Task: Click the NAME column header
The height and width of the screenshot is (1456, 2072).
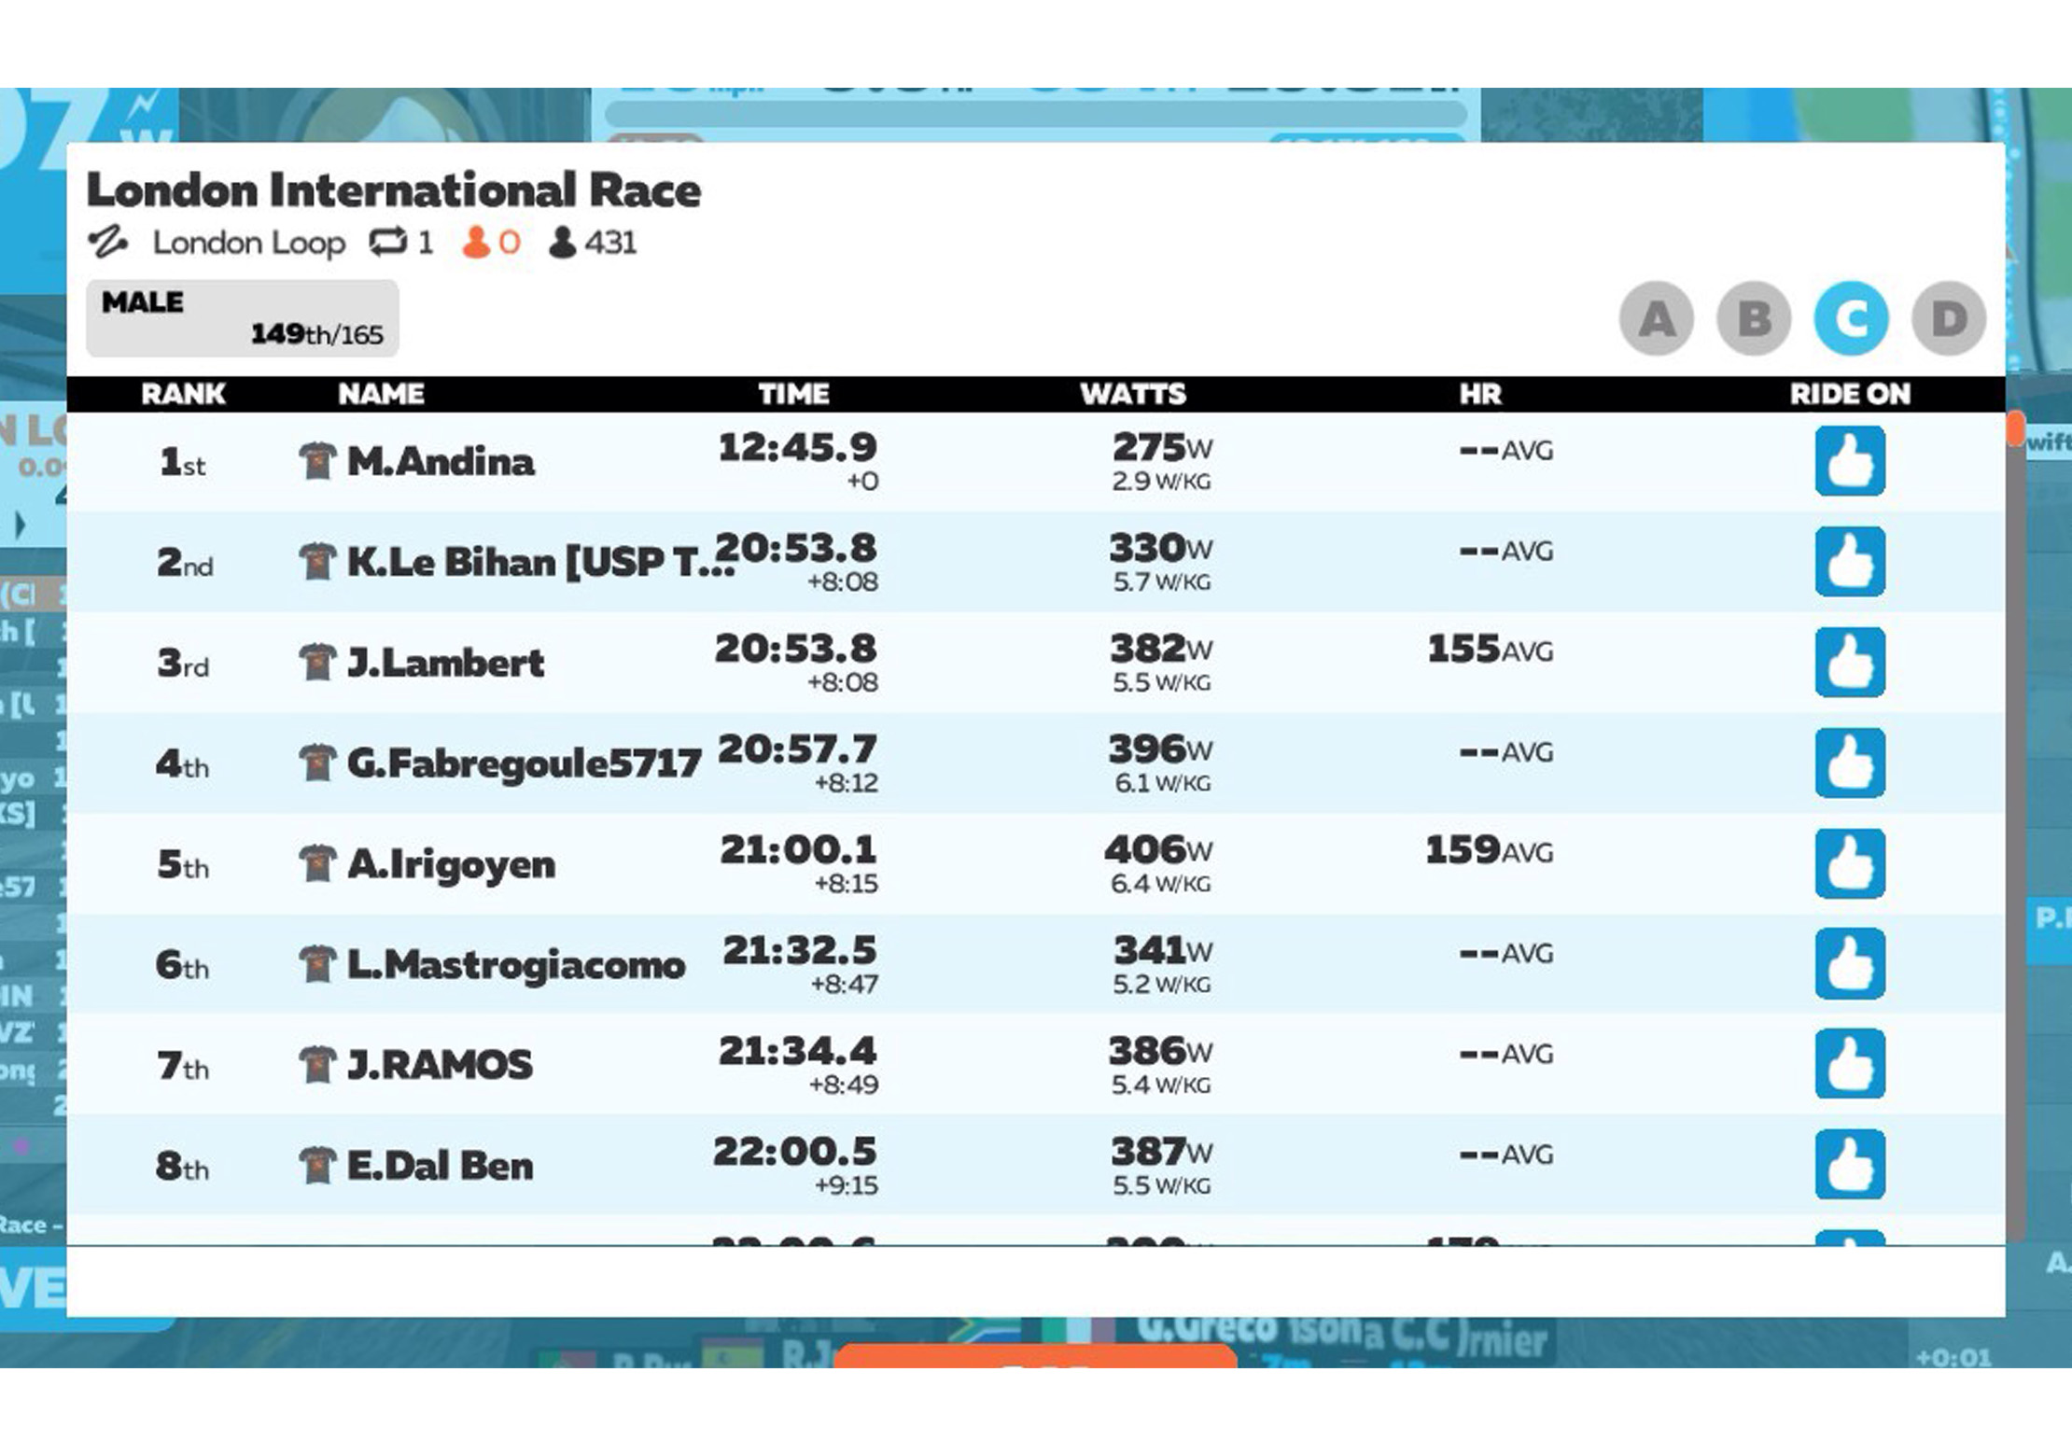Action: (x=381, y=394)
